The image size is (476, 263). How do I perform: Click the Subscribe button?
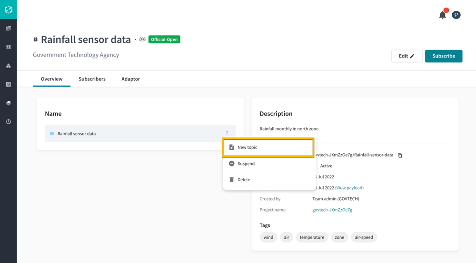(443, 56)
